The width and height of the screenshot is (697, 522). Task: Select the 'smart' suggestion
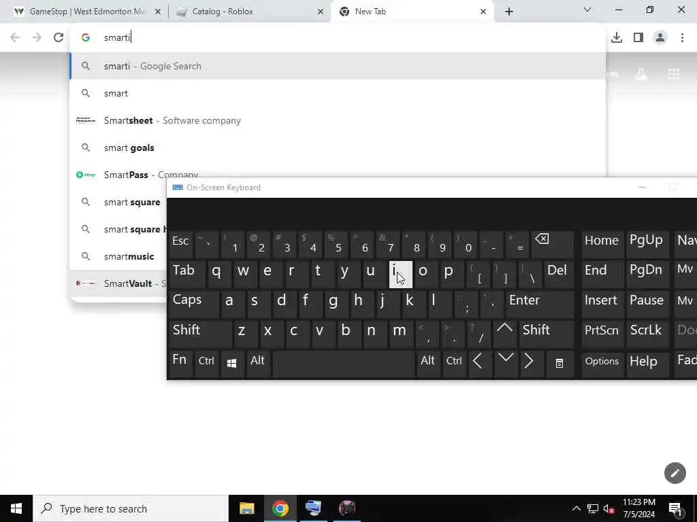pyautogui.click(x=338, y=93)
